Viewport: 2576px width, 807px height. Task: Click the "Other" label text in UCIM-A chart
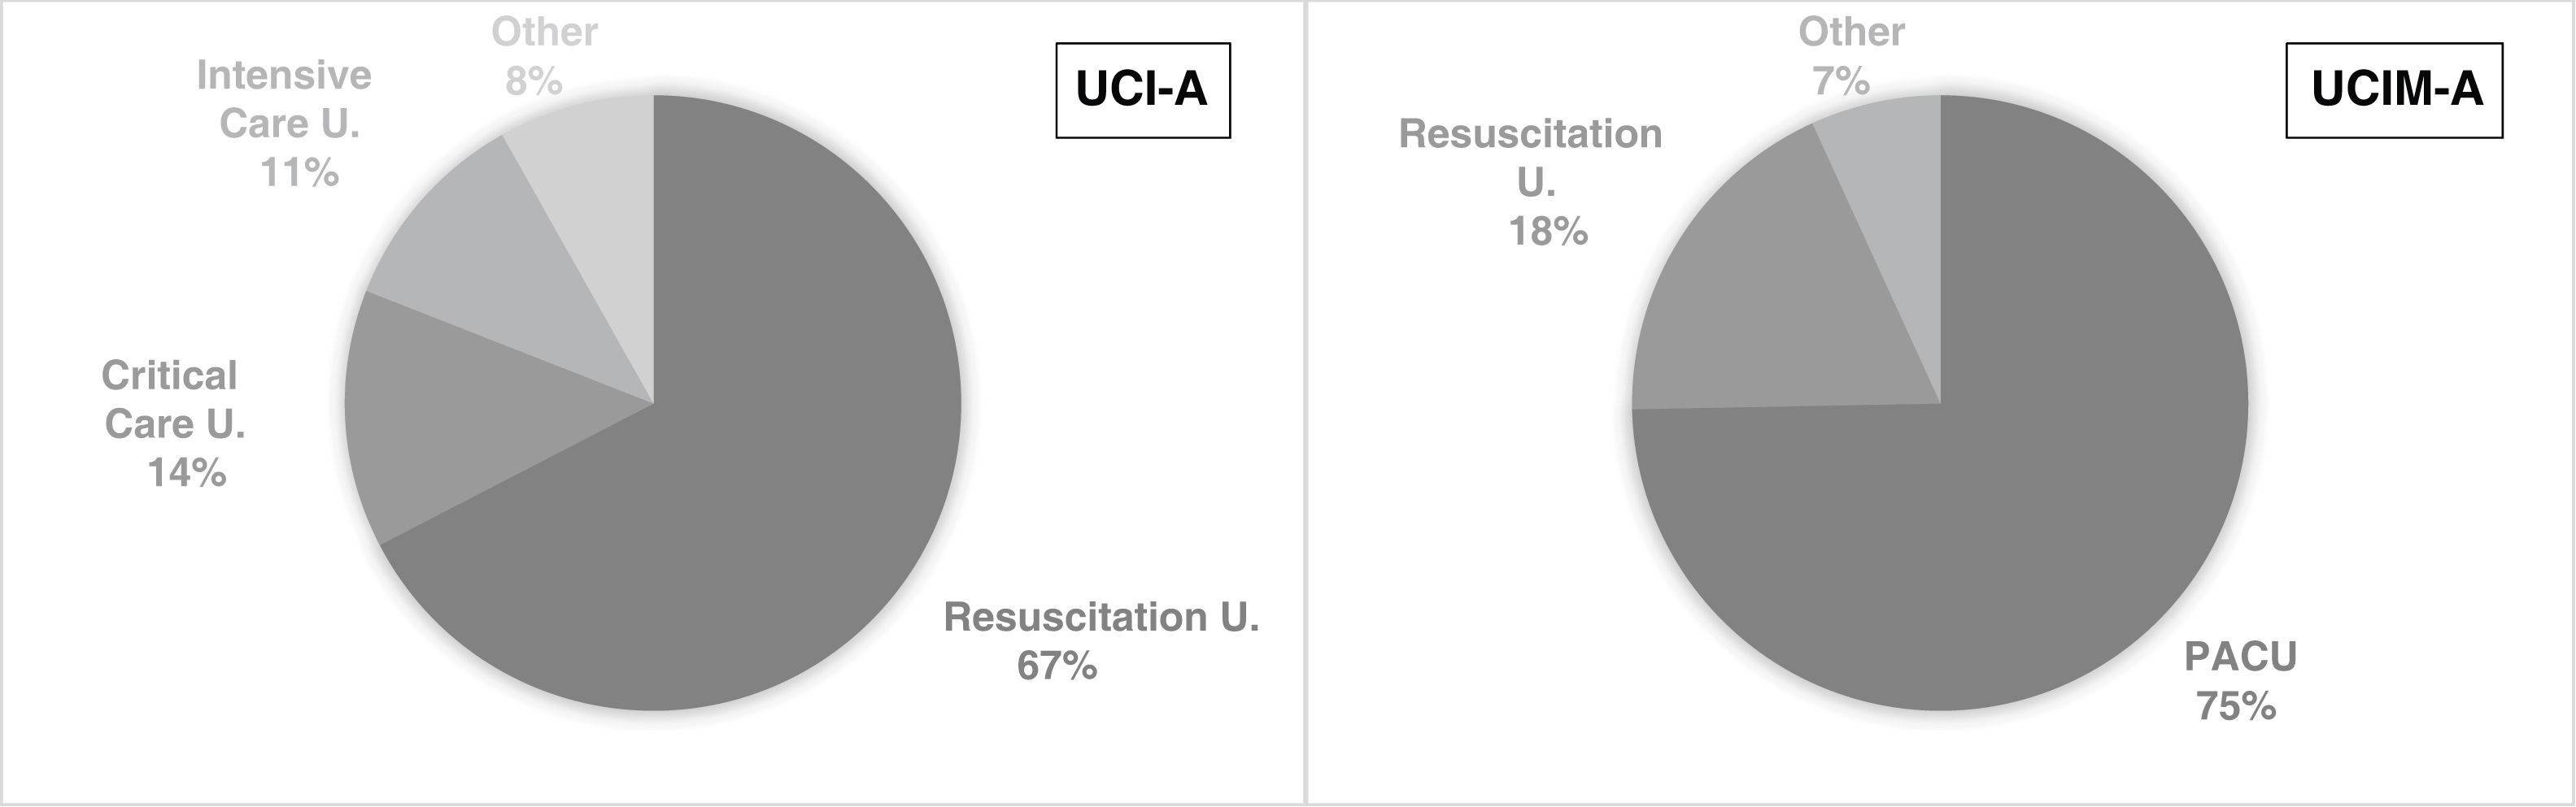1851,32
